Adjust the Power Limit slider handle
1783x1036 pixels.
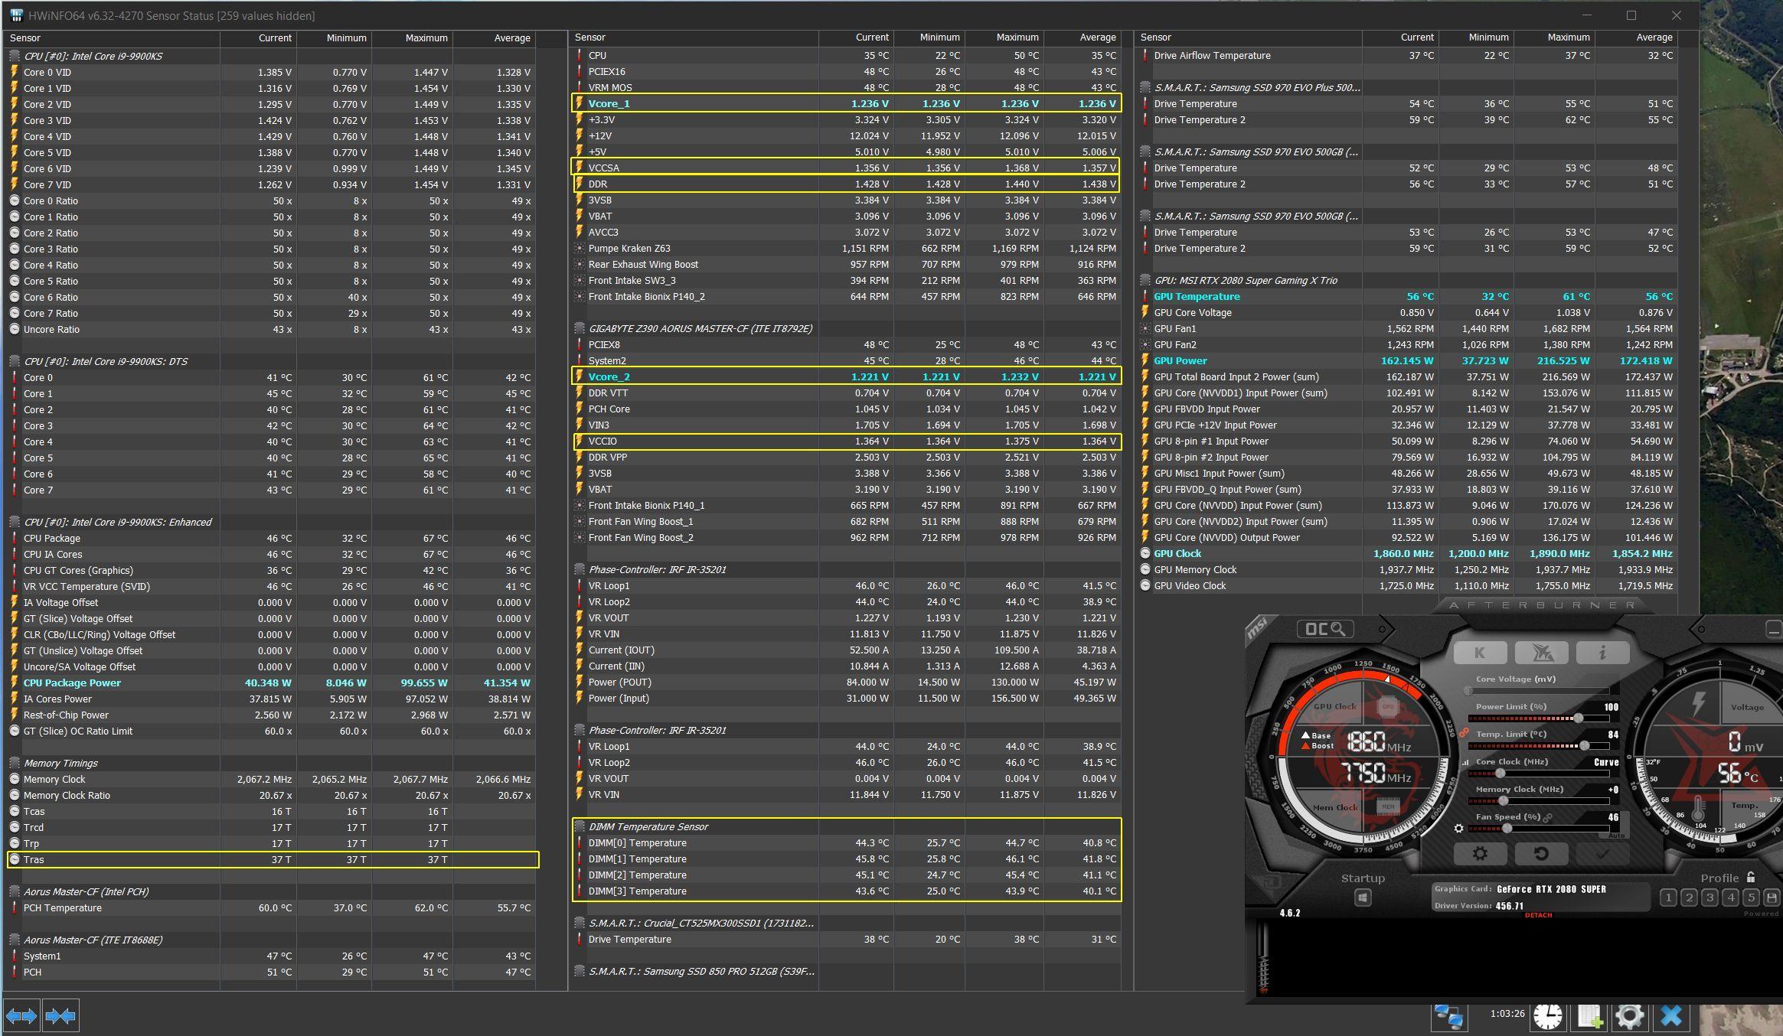[x=1578, y=718]
